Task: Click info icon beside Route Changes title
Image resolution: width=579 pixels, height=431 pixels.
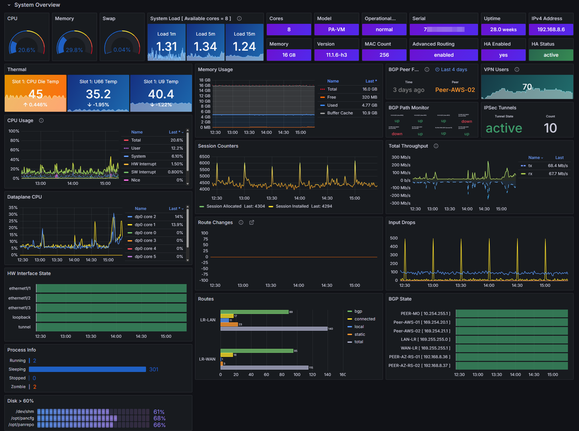Action: 241,222
